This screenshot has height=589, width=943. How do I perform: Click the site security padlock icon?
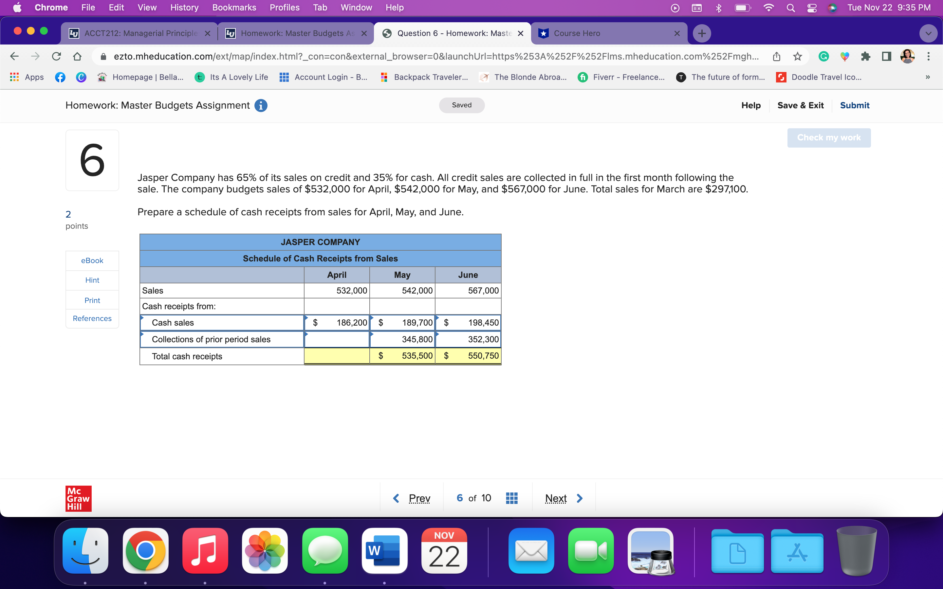(x=103, y=57)
